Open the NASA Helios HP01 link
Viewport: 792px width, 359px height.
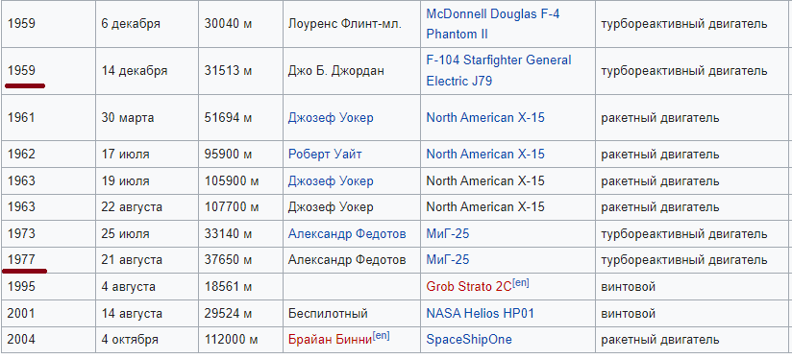point(480,314)
